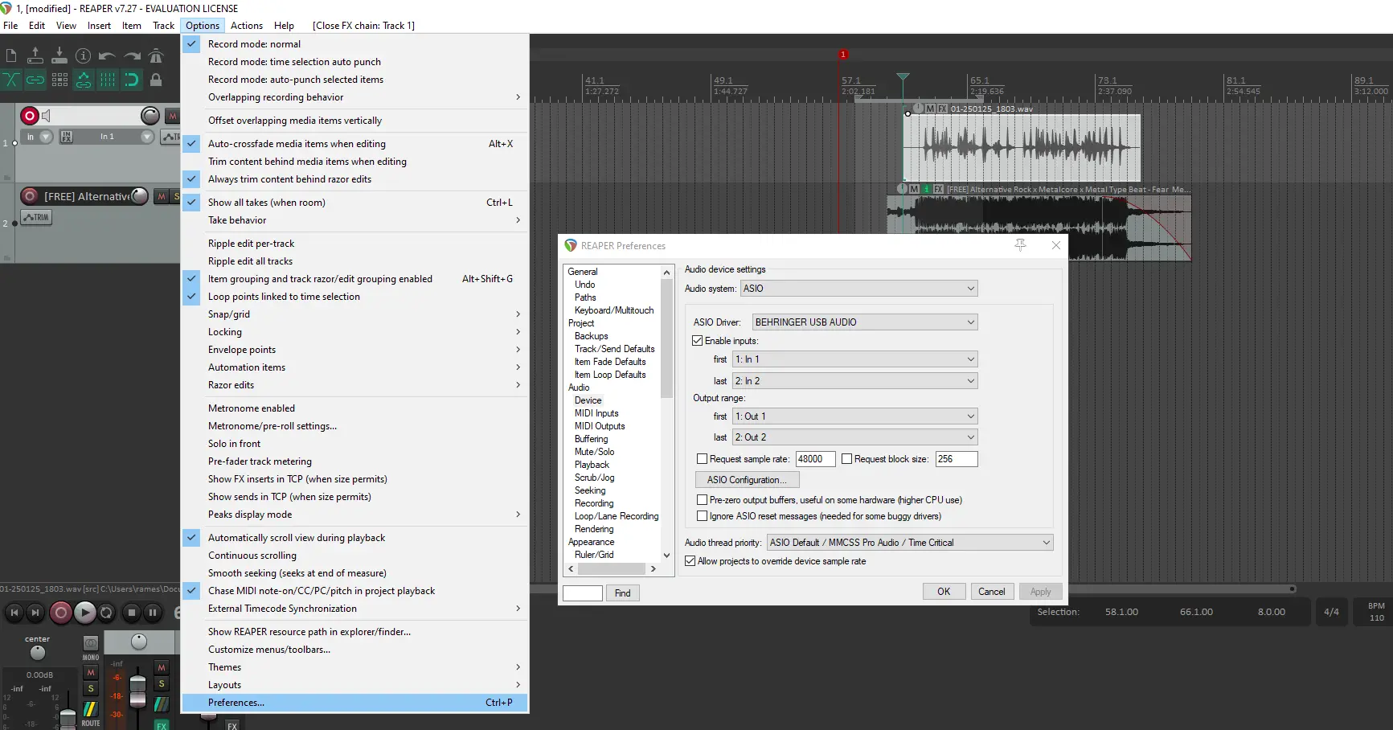
Task: Toggle snap magnet toolbar icon
Action: (132, 79)
